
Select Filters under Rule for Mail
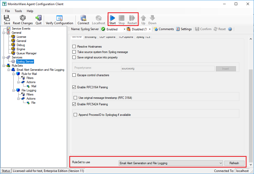click(30, 78)
